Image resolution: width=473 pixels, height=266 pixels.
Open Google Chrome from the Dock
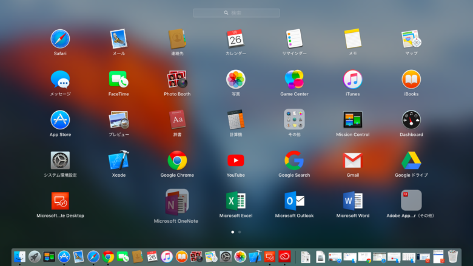coord(108,257)
